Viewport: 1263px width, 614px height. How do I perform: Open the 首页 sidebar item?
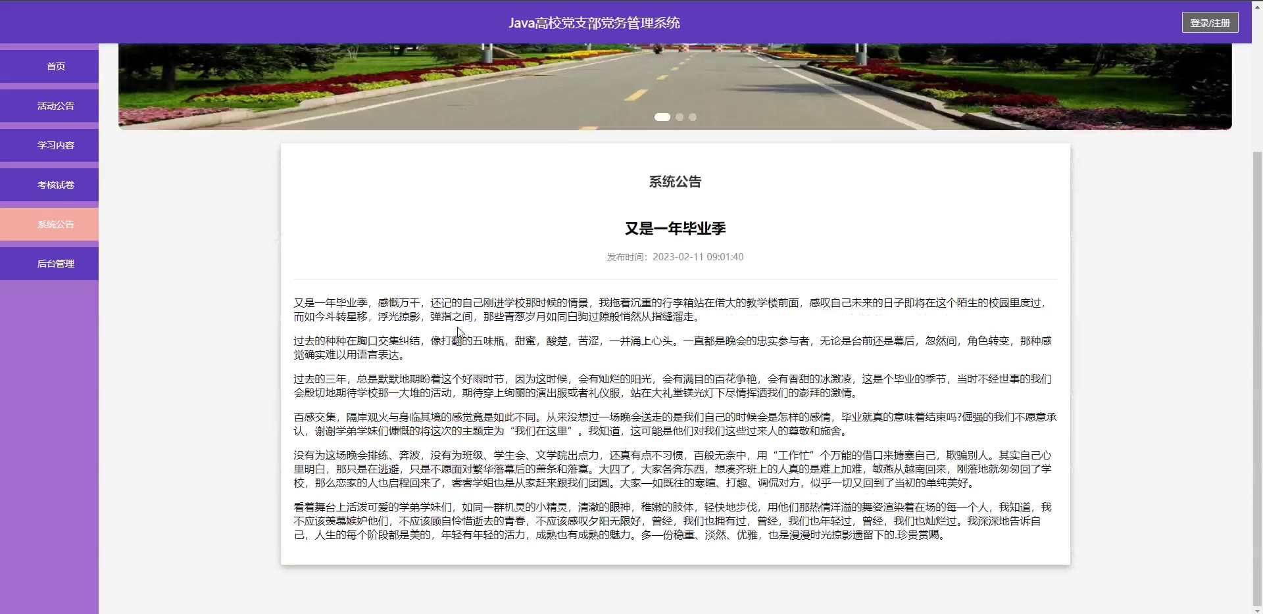(49, 66)
